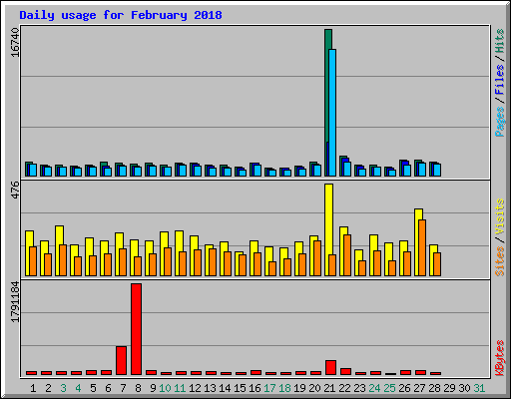Select the 1791184 KBytes axis value

pyautogui.click(x=15, y=302)
